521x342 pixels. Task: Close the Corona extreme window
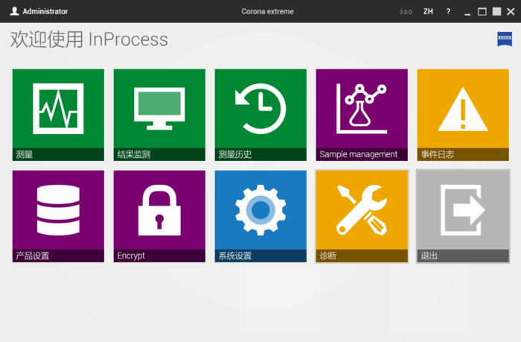coord(511,12)
